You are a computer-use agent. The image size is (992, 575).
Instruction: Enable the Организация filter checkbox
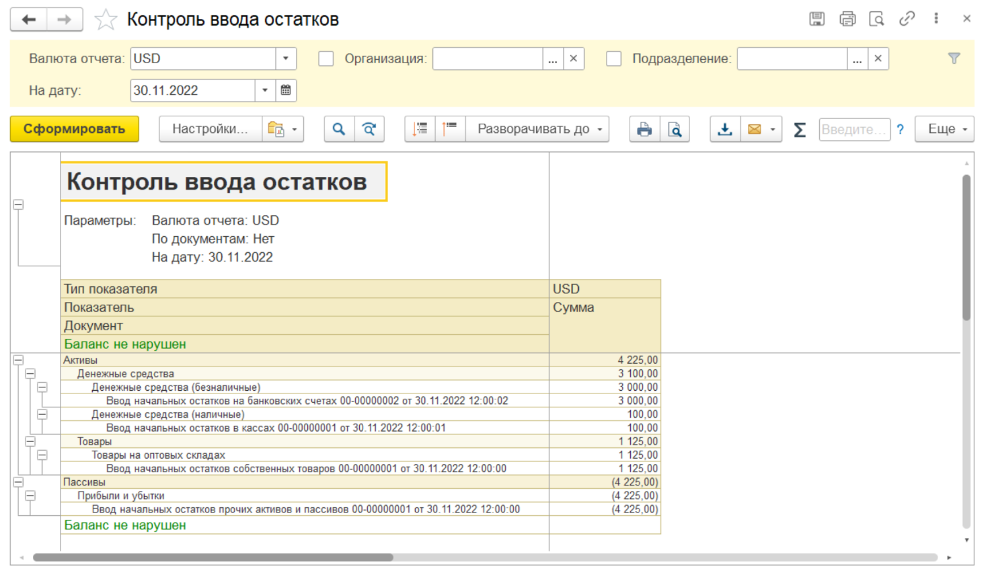326,59
